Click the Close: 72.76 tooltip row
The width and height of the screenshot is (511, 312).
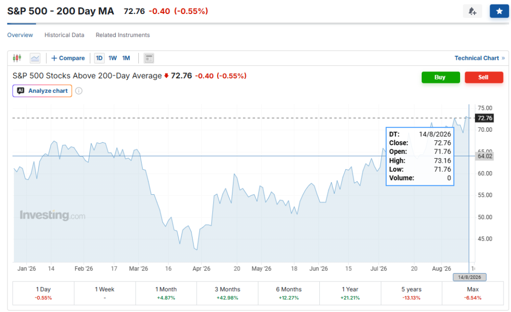[x=420, y=143]
